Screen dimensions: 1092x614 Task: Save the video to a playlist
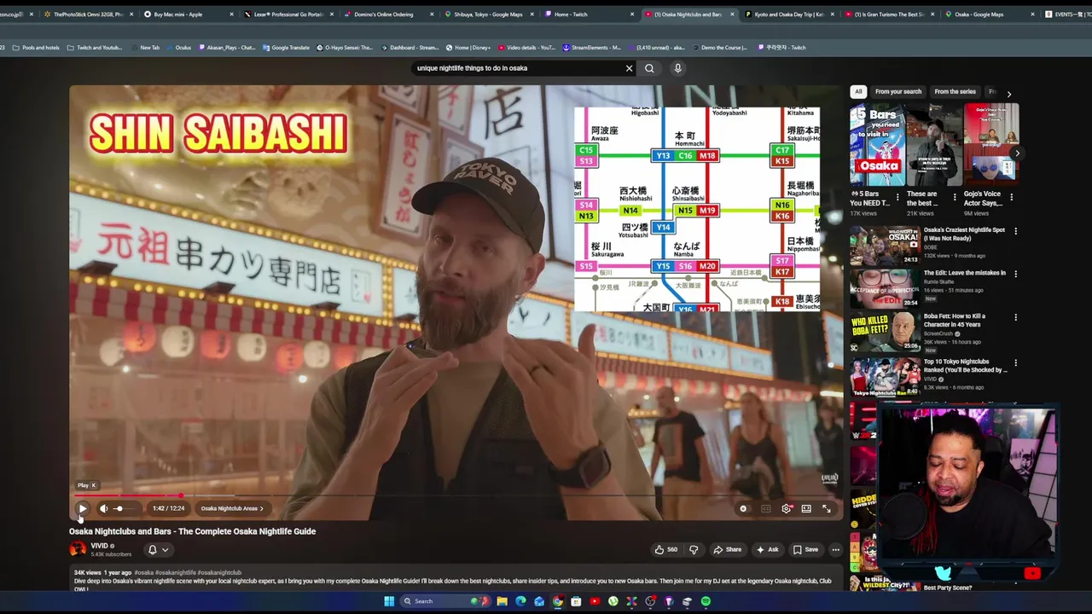pos(805,550)
